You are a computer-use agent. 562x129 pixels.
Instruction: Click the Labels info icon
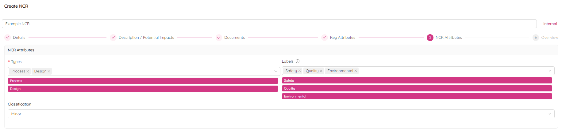point(298,61)
